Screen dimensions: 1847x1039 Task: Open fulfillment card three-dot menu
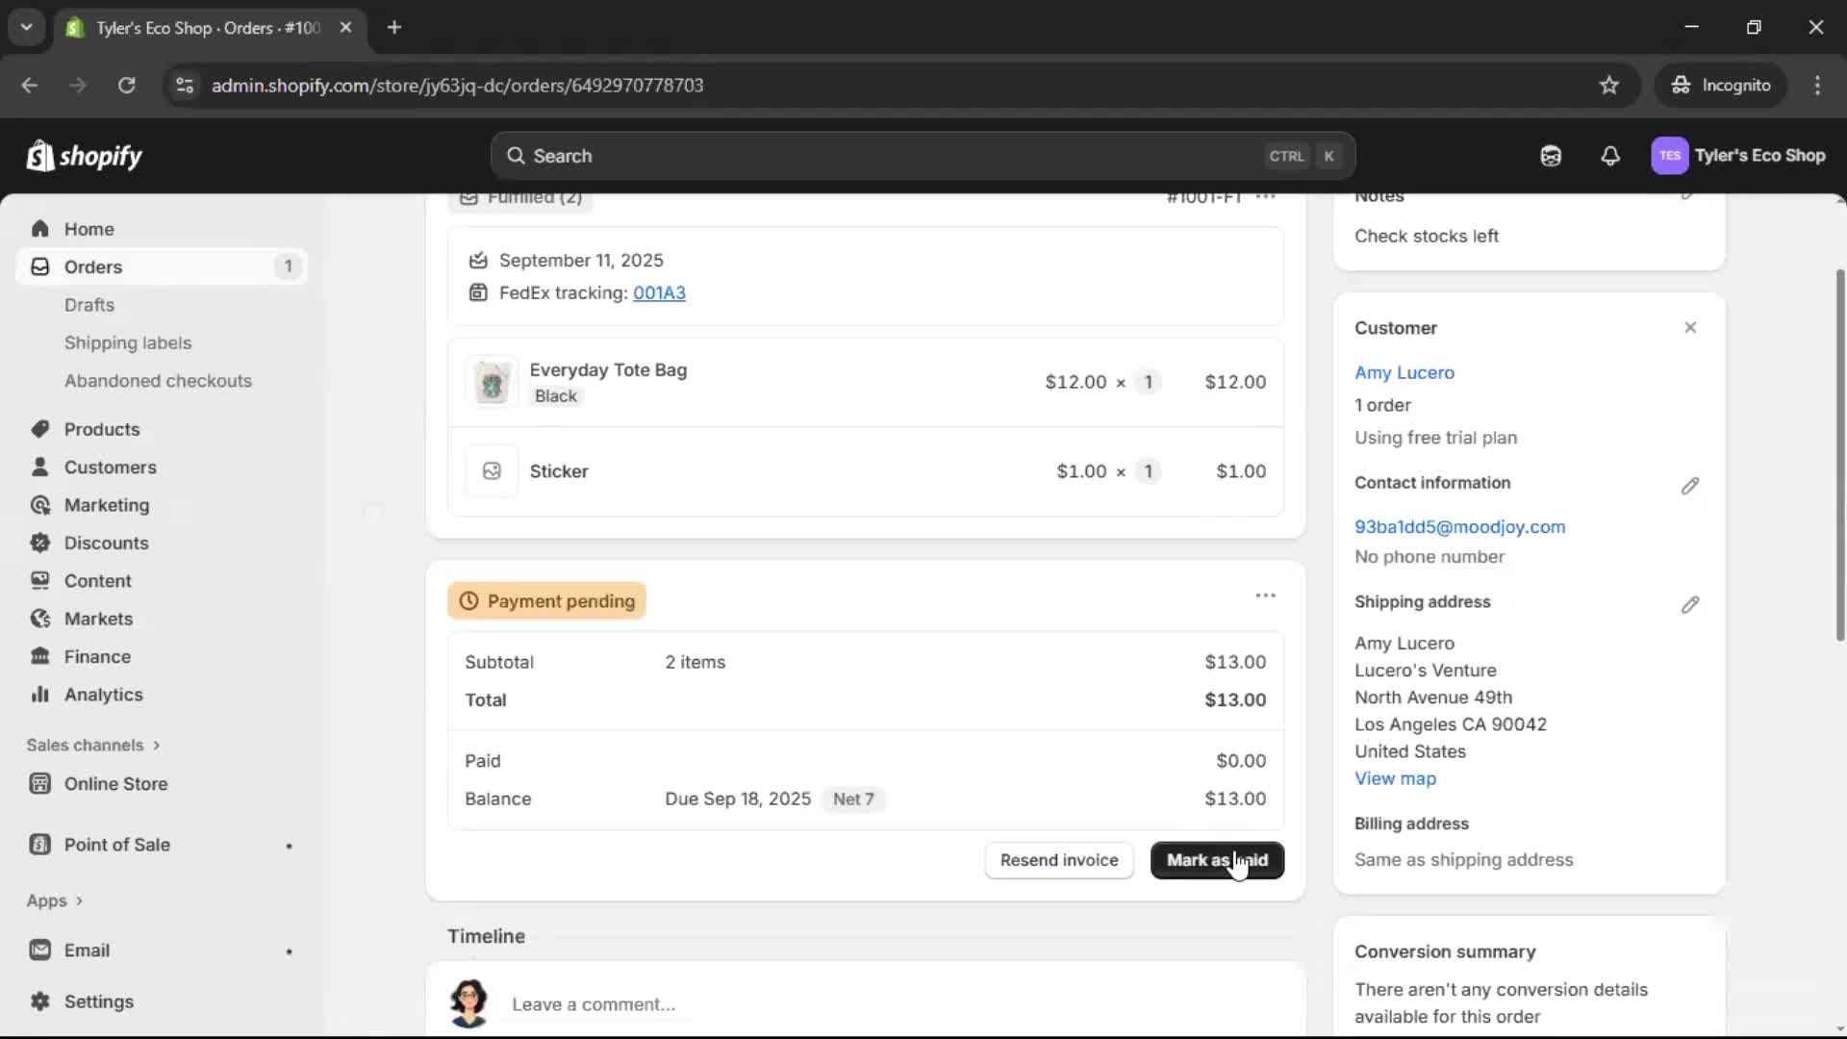click(1265, 197)
